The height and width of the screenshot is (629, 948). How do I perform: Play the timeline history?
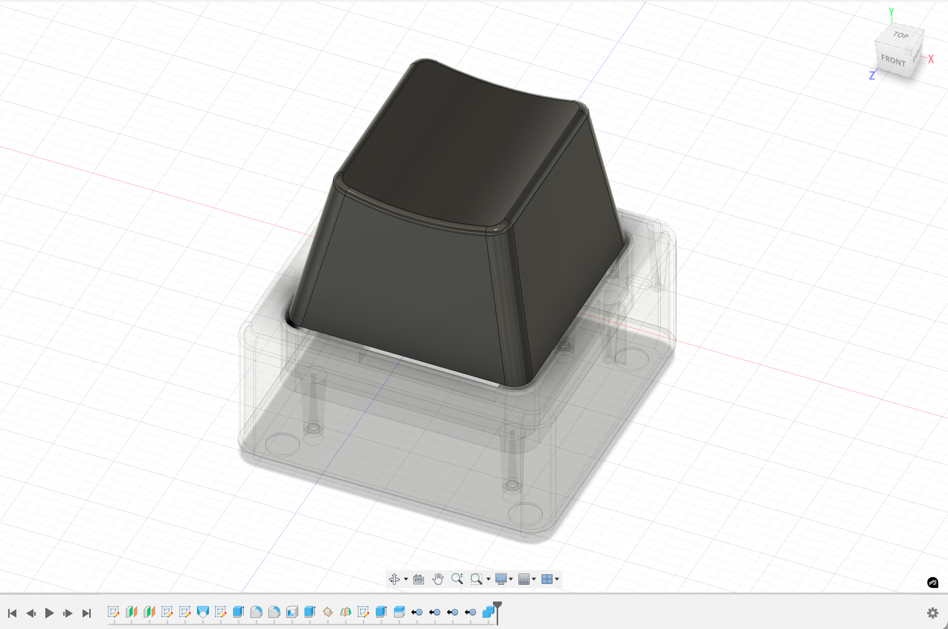[49, 613]
